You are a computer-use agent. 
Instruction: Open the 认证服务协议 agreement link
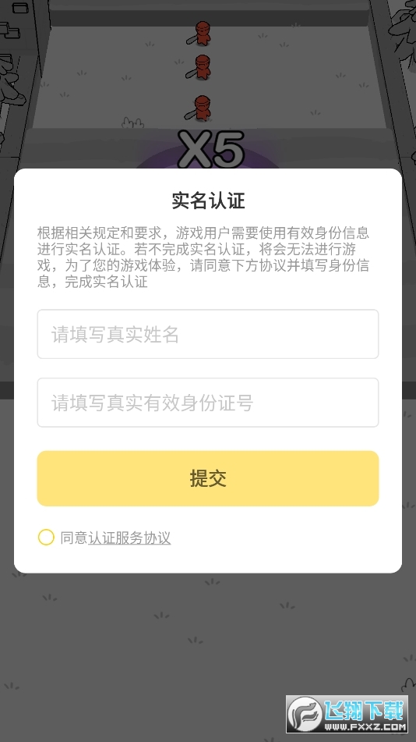[129, 538]
